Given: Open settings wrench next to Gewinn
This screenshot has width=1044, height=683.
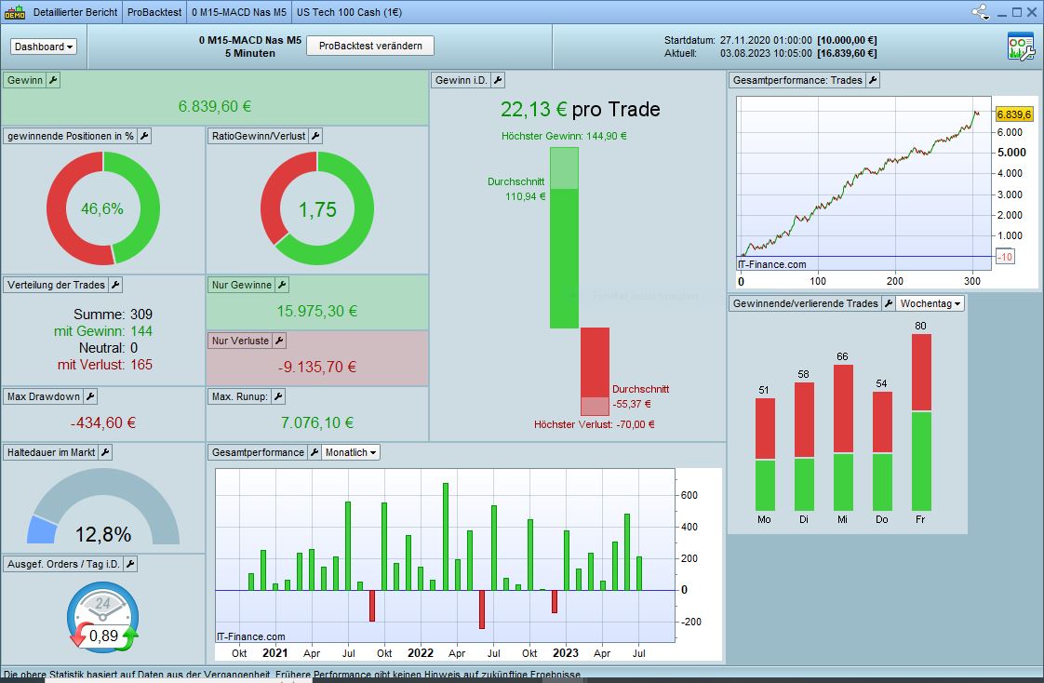Looking at the screenshot, I should pyautogui.click(x=53, y=81).
